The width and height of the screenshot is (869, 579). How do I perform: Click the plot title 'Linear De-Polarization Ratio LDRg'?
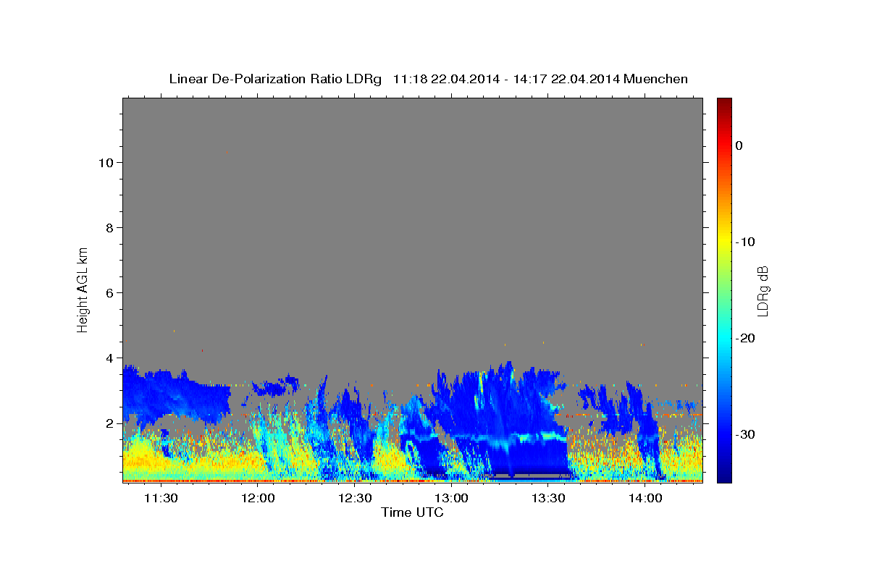pyautogui.click(x=275, y=79)
